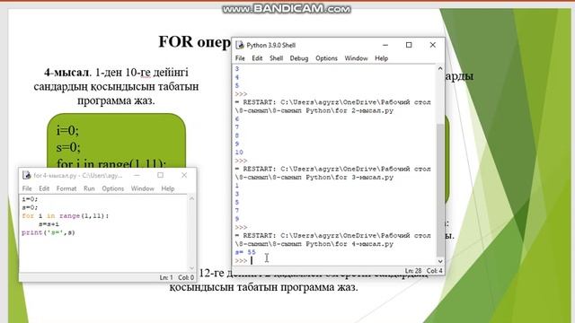The height and width of the screenshot is (323, 575).
Task: Click 's=s+i' line in editor
Action: 49,224
